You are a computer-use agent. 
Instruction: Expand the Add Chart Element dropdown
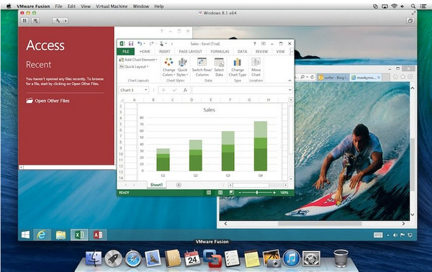[x=138, y=60]
